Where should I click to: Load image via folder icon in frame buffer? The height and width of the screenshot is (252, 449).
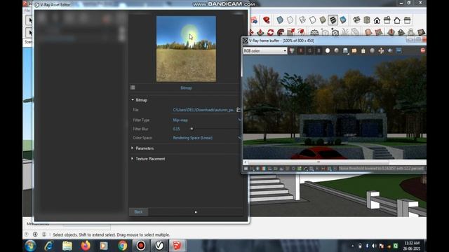pyautogui.click(x=354, y=50)
